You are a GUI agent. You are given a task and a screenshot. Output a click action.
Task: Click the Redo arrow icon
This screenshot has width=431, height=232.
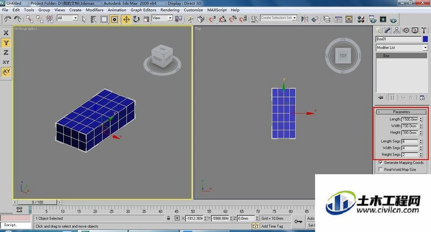pos(18,19)
